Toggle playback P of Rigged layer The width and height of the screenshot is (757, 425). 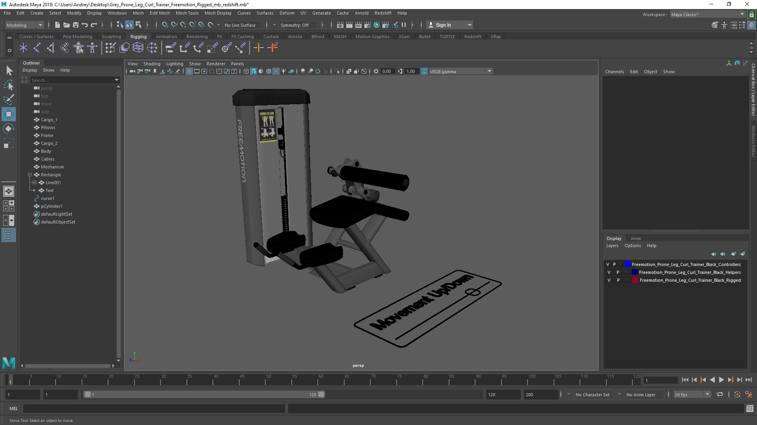618,280
